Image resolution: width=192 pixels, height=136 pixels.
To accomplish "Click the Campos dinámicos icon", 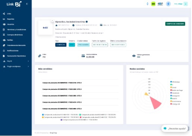I will (x=4, y=35).
